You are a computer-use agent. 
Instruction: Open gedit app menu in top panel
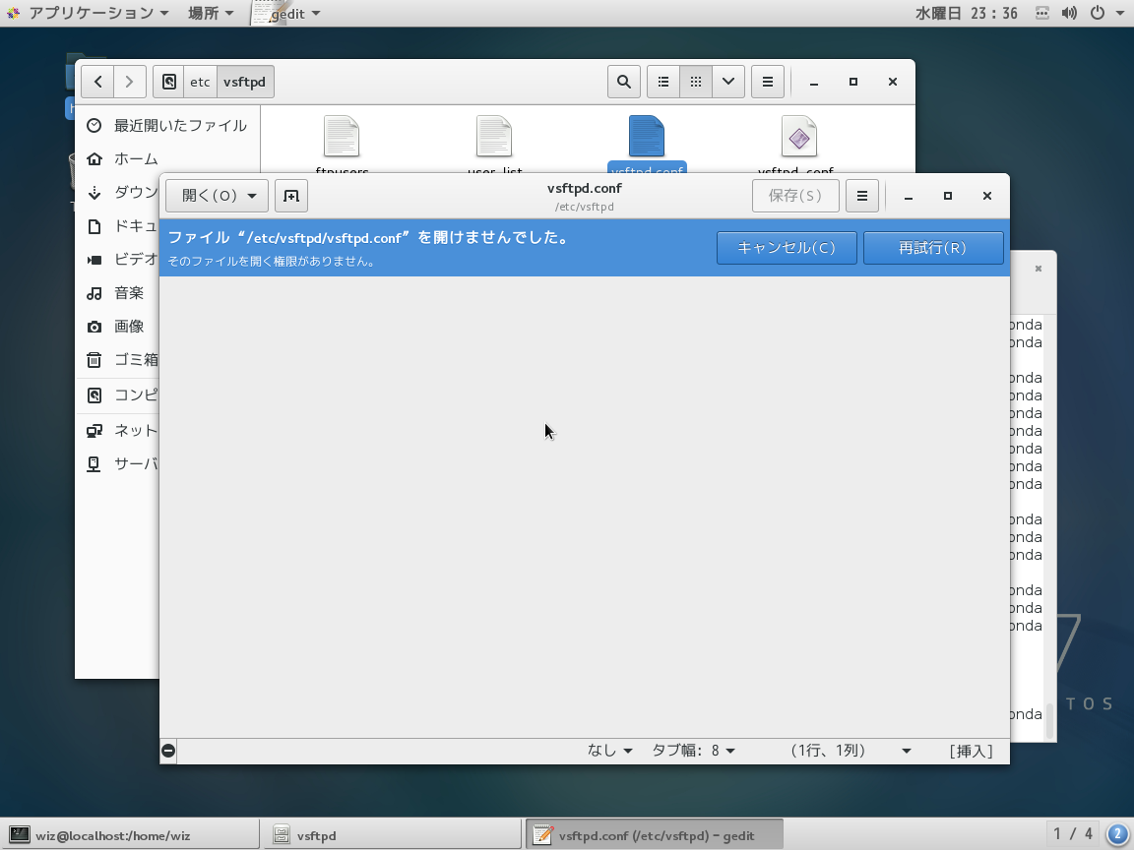[287, 13]
